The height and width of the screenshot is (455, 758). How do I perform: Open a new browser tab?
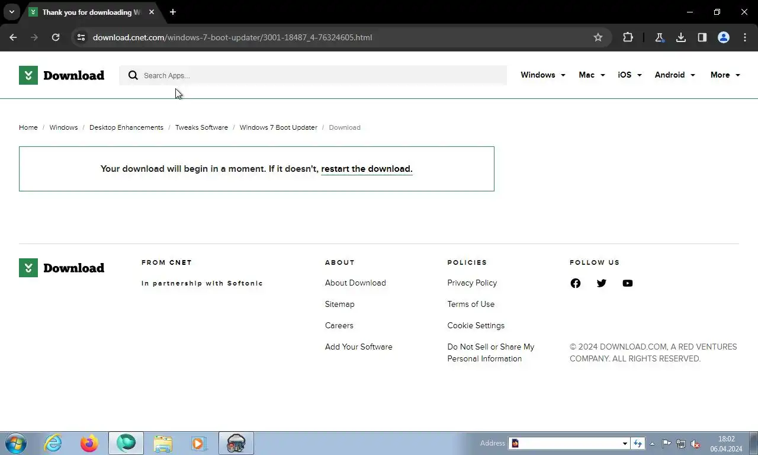pos(173,12)
